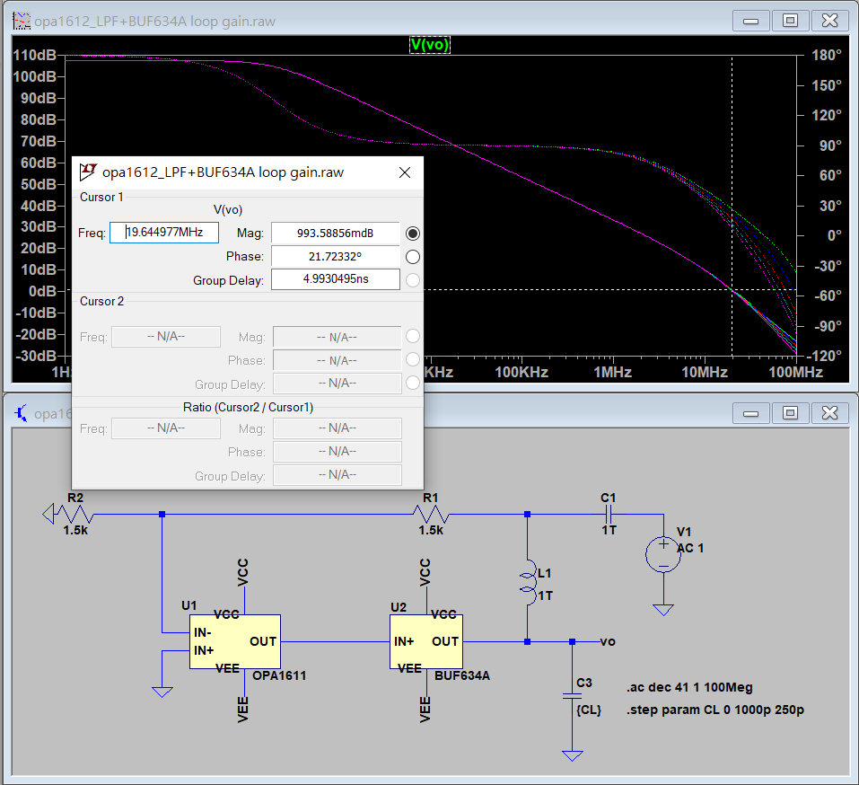Click the 1T value beside L1

[x=545, y=595]
